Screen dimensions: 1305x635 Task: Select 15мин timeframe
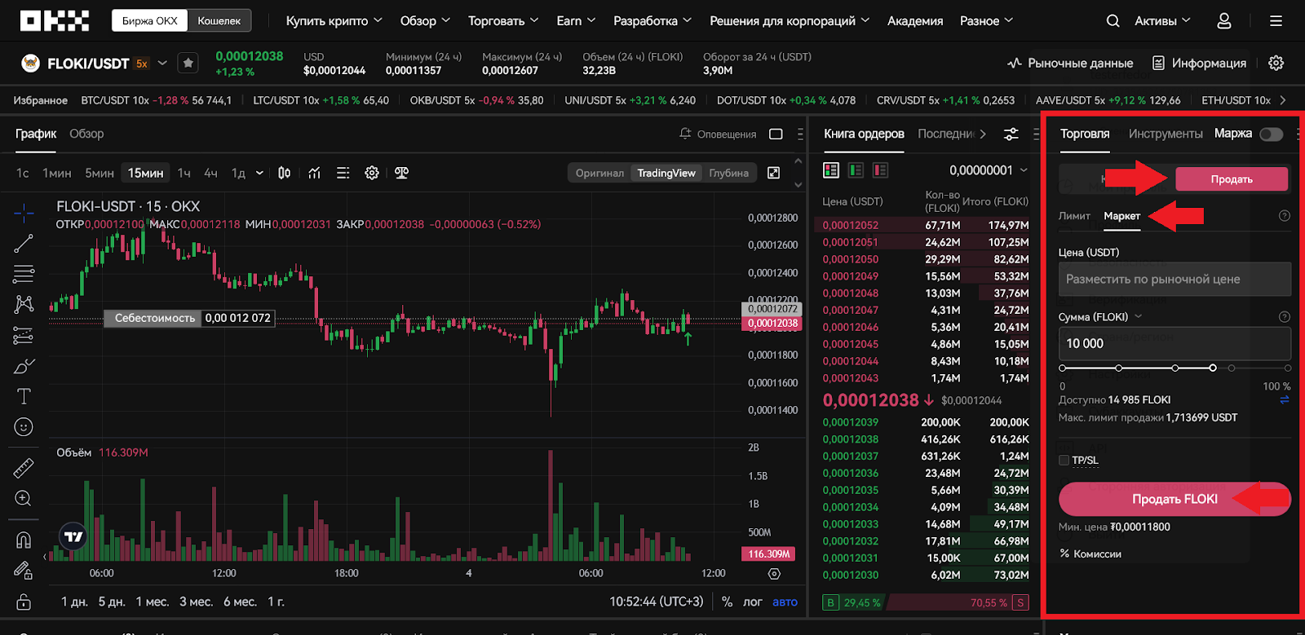(145, 173)
